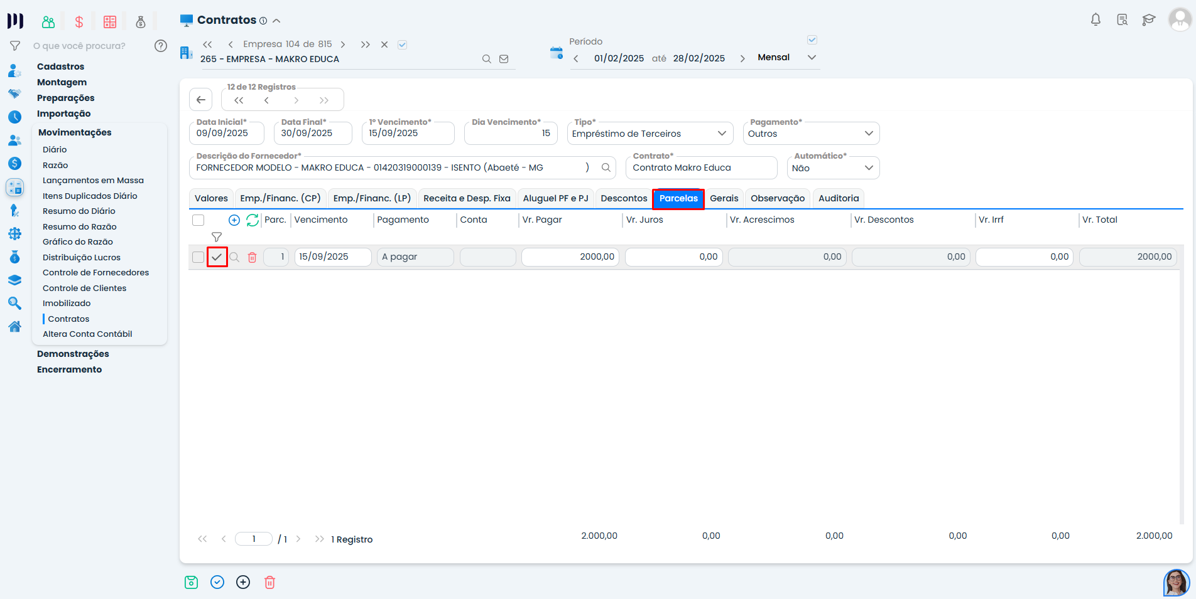Expand the Pagamento dropdown showing Outros

click(x=810, y=134)
